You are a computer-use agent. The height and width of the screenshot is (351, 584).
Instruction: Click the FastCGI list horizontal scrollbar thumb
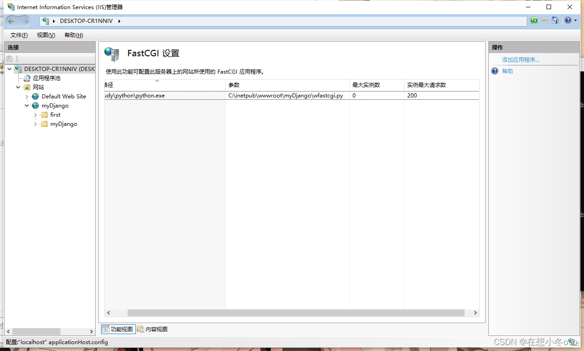[296, 313]
